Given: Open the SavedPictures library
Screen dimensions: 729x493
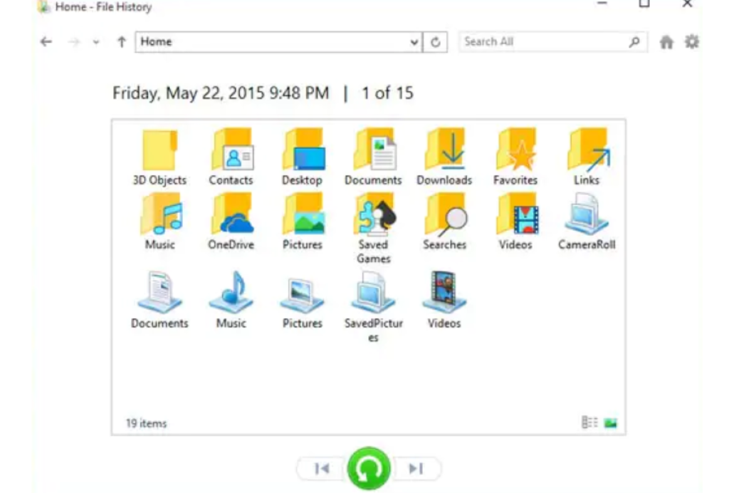Looking at the screenshot, I should [373, 308].
